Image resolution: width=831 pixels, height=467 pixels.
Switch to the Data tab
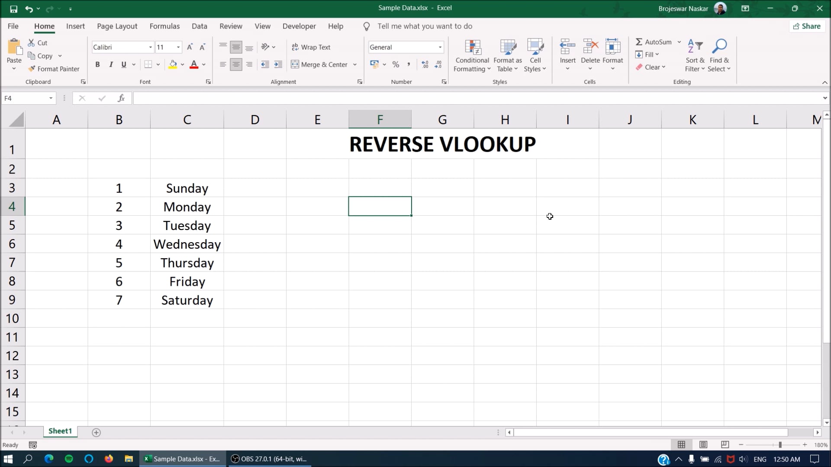point(200,26)
